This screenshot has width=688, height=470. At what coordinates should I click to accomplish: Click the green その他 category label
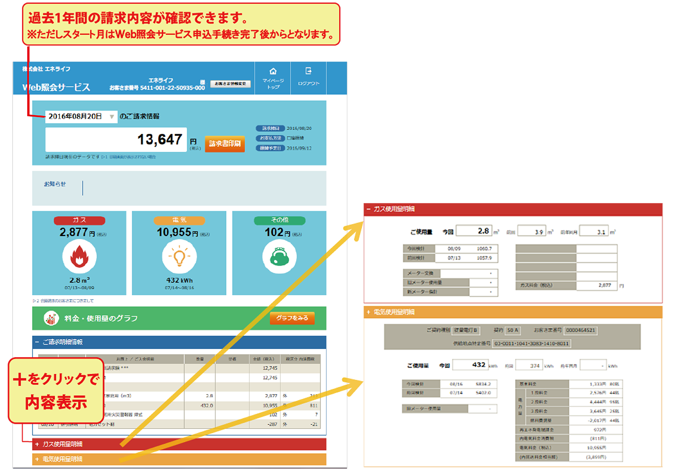(279, 220)
